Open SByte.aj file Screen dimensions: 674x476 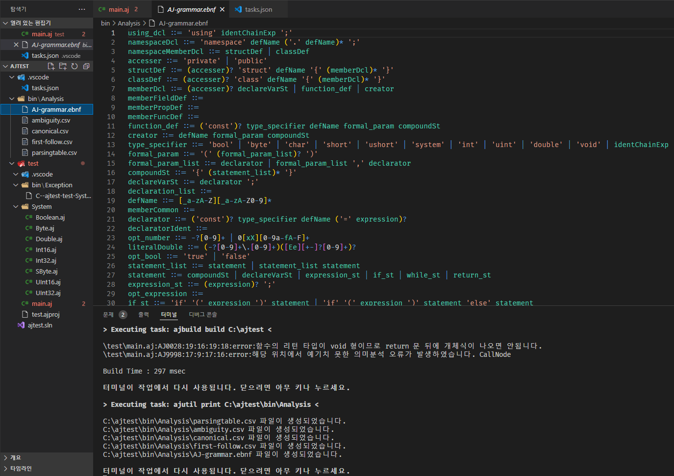47,271
